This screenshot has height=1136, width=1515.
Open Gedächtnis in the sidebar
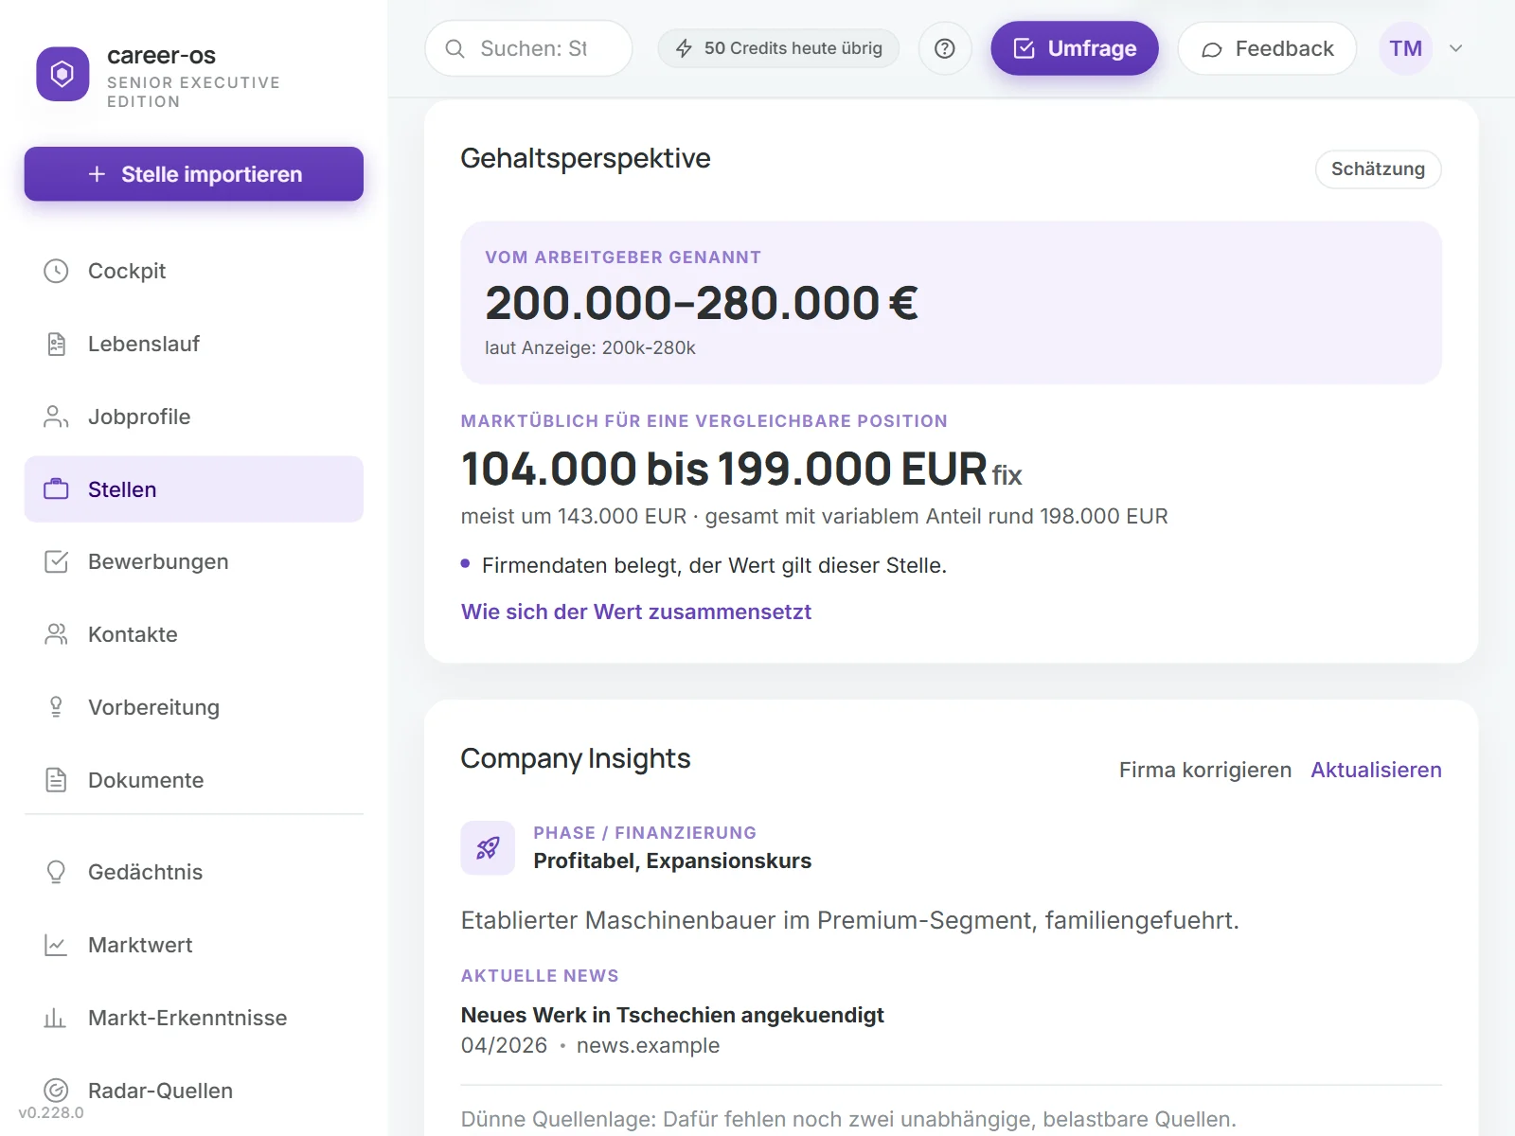(194, 872)
